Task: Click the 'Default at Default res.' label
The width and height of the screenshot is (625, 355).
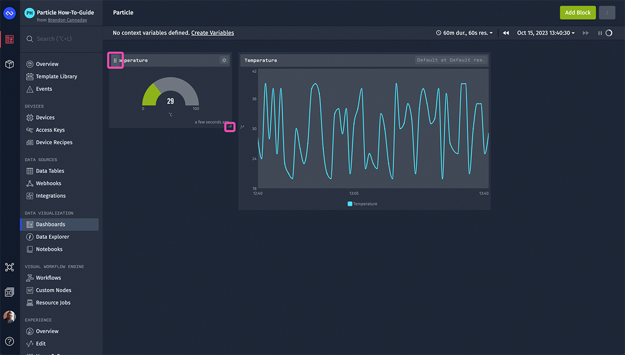Action: [451, 60]
